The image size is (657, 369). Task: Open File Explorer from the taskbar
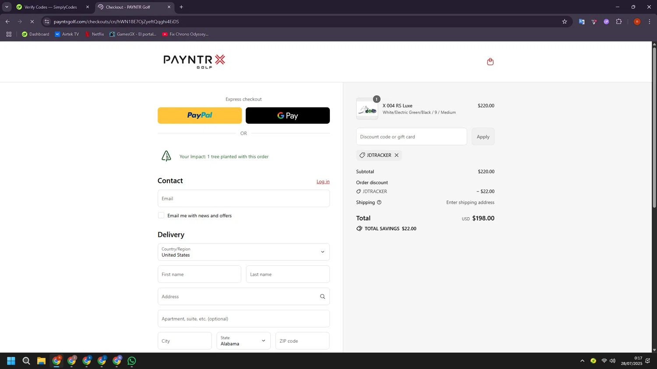pyautogui.click(x=41, y=361)
